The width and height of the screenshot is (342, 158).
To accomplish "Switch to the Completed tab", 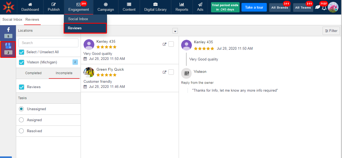I will [x=33, y=73].
